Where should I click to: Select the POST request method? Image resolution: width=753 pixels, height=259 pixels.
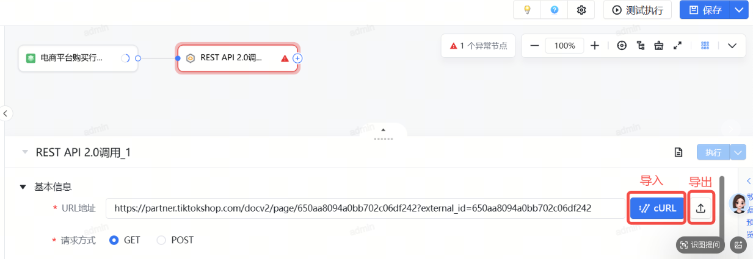click(x=175, y=240)
